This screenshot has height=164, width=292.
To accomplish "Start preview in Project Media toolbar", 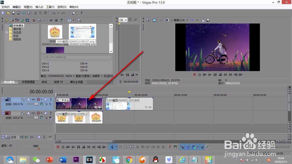I will pyautogui.click(x=51, y=20).
